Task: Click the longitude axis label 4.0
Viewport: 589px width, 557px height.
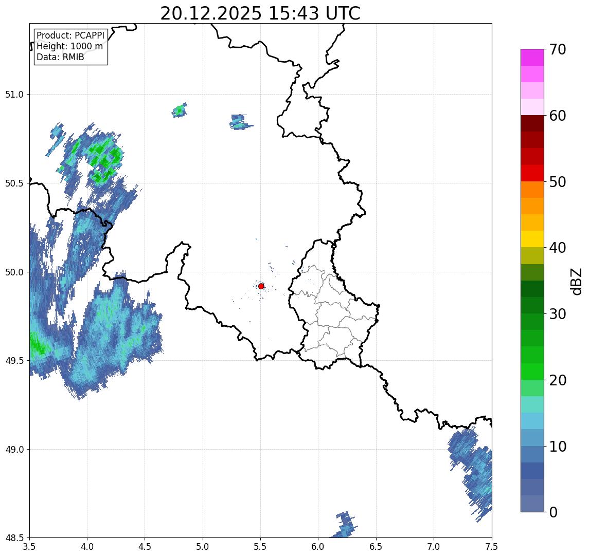Action: (87, 547)
